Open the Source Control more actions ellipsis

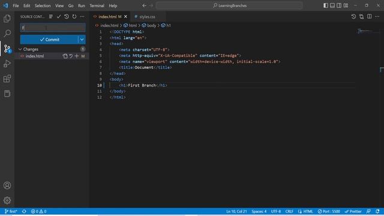(x=82, y=16)
